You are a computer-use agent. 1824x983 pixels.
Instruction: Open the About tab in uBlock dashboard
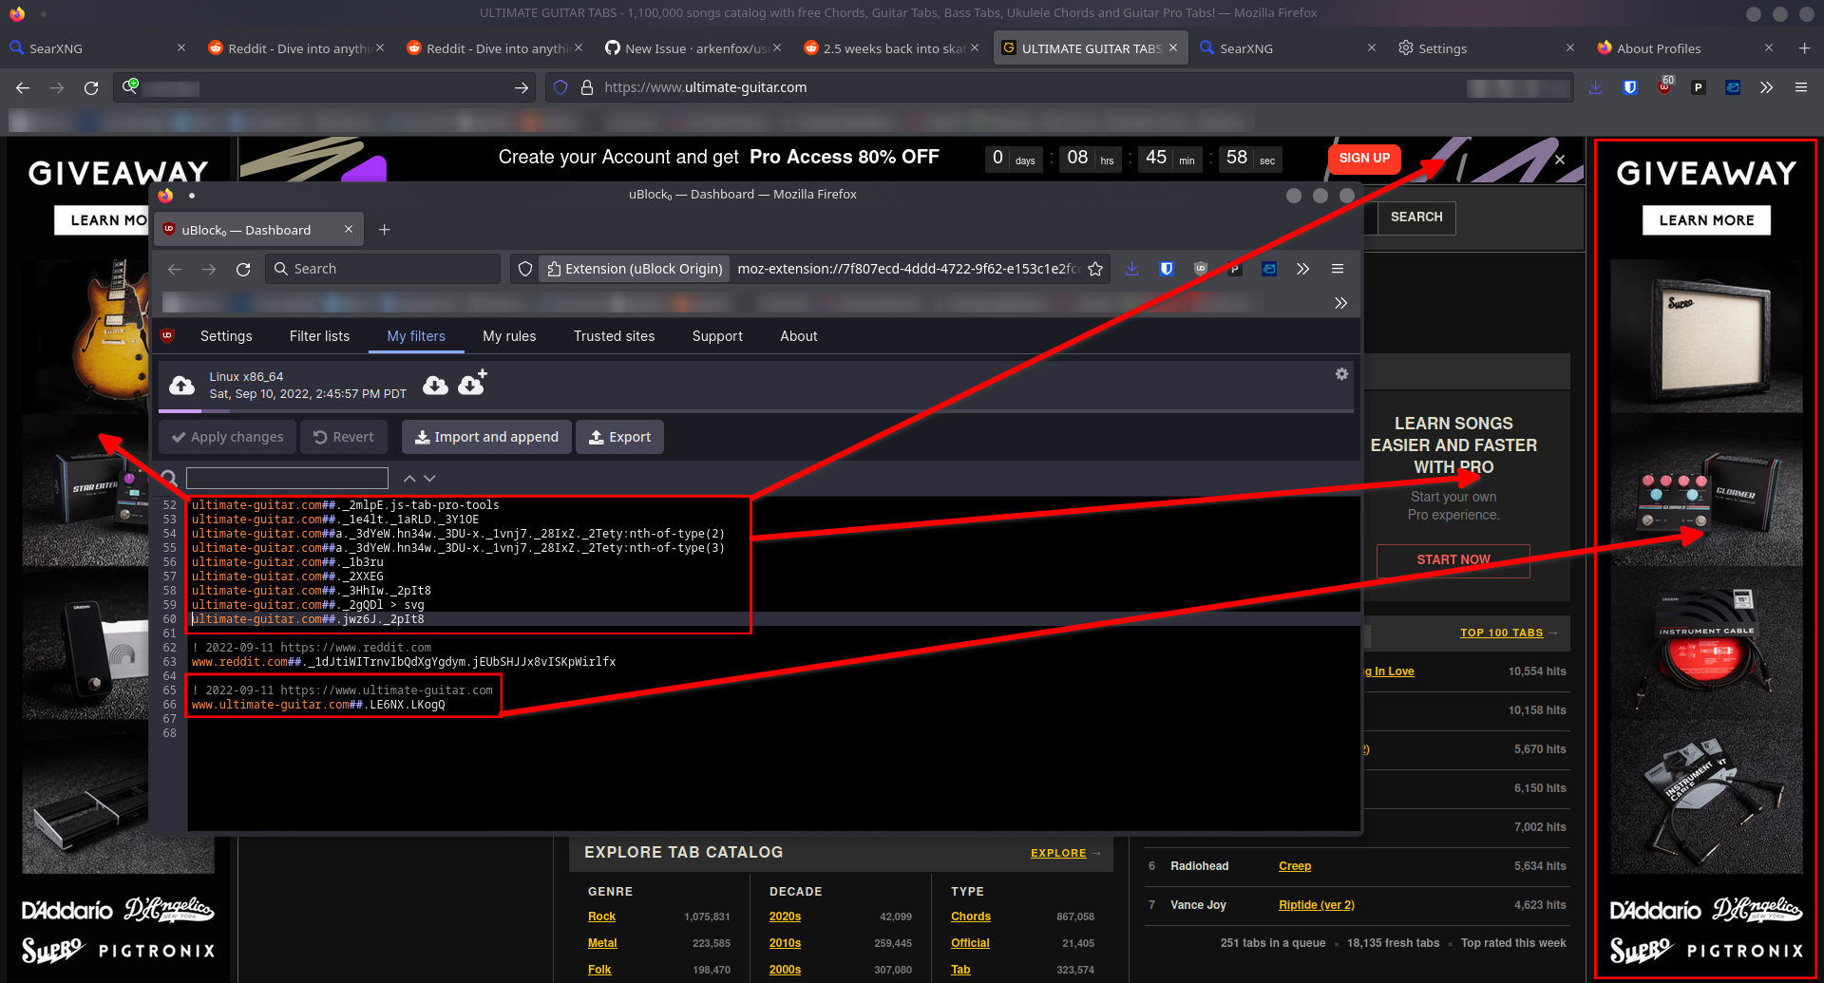tap(799, 336)
